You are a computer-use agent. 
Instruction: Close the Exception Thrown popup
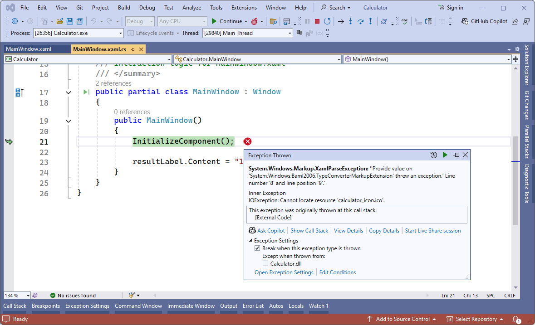click(466, 155)
